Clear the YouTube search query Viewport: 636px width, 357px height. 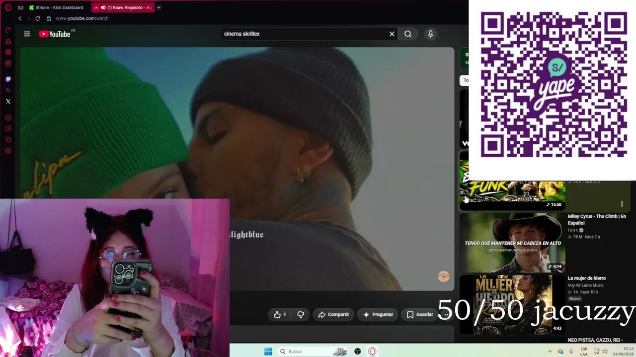(392, 34)
